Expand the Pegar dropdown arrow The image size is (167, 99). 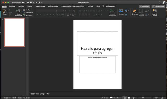click(x=7, y=11)
